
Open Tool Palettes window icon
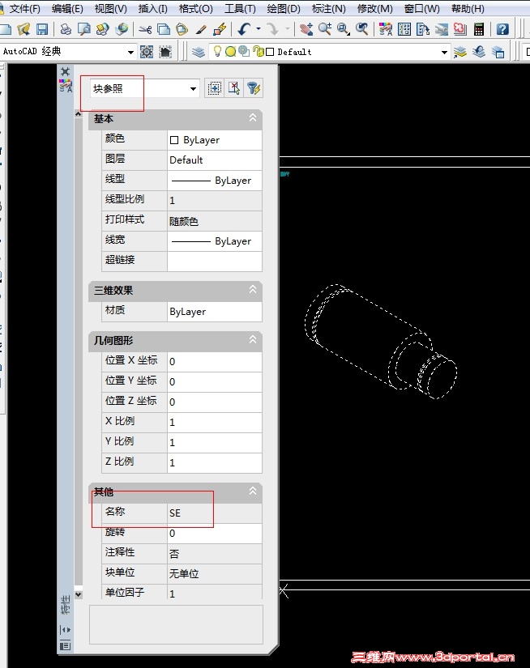click(x=423, y=29)
